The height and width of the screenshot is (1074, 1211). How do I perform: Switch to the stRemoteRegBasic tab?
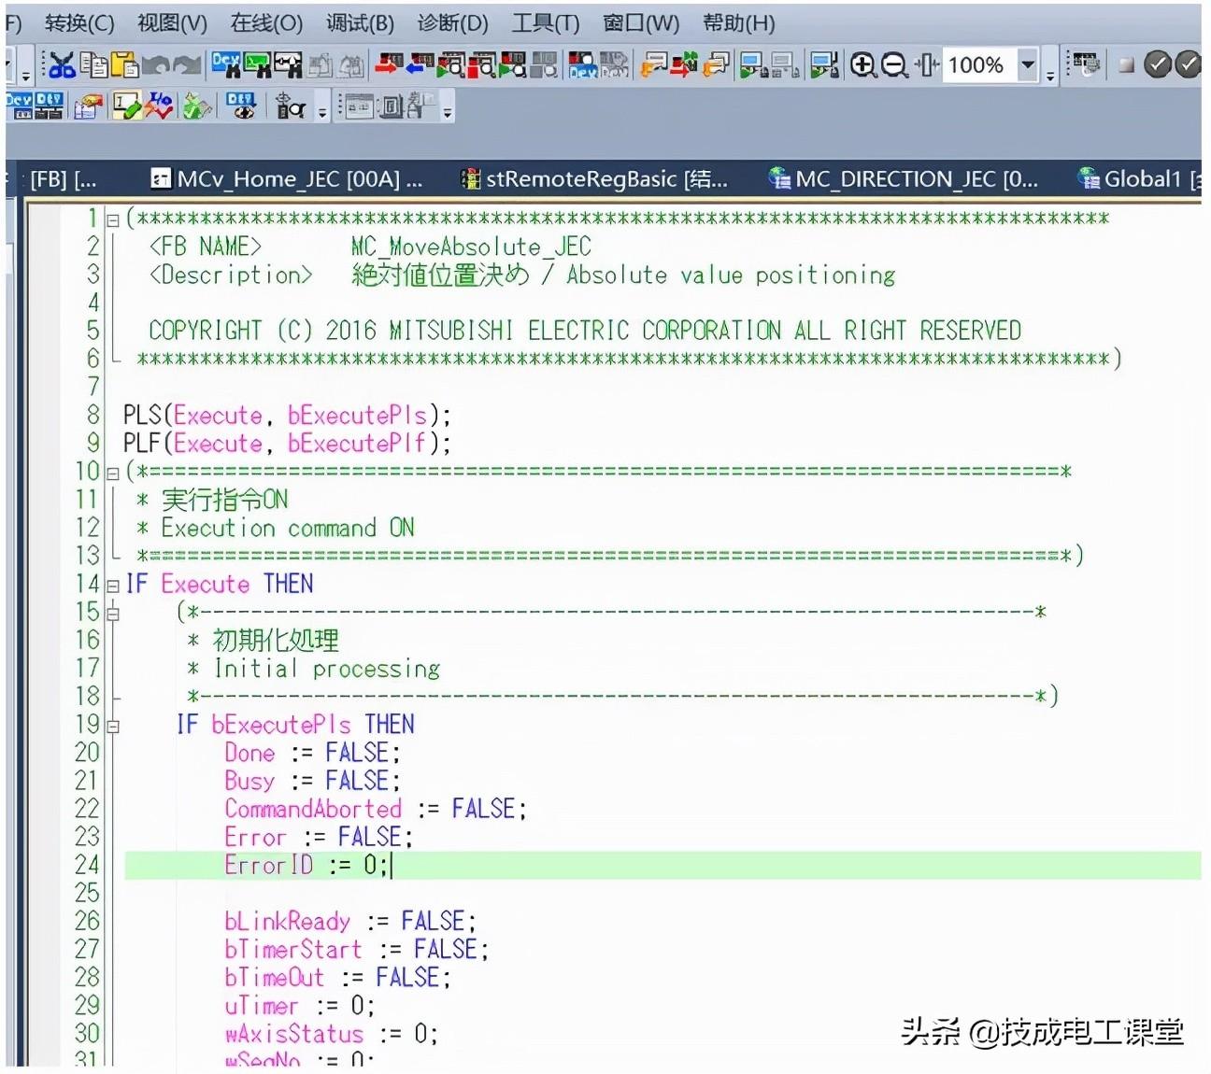click(595, 178)
